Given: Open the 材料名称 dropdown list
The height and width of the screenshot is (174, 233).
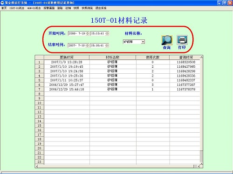Looking at the screenshot, I should point(143,42).
